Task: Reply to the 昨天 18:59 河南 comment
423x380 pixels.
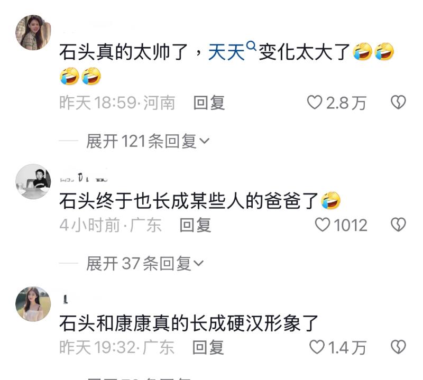Action: [x=209, y=103]
